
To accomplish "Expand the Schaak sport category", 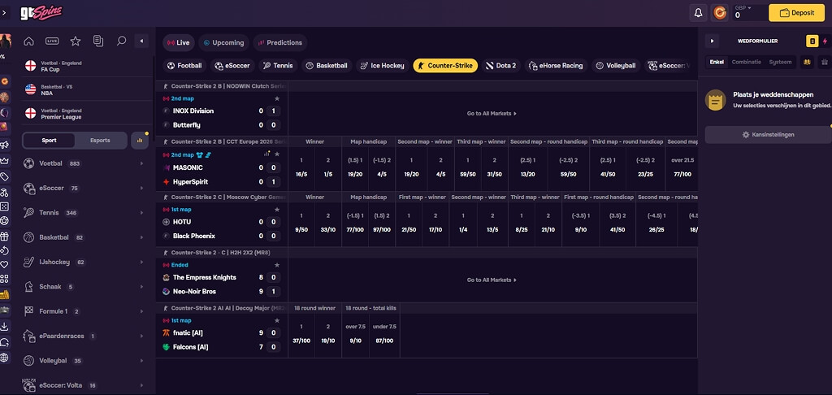I will (x=84, y=287).
